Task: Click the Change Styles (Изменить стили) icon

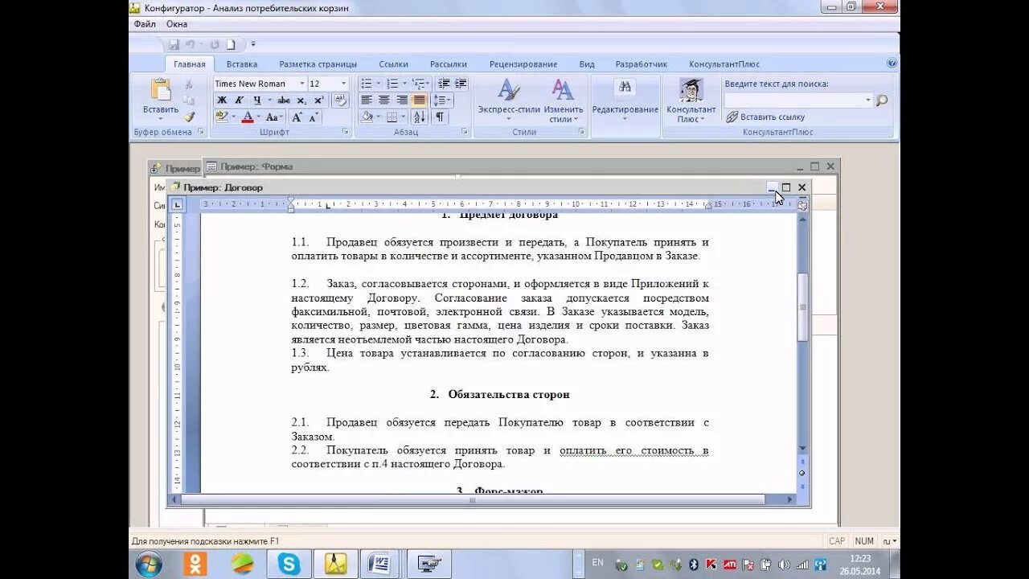Action: coord(563,89)
